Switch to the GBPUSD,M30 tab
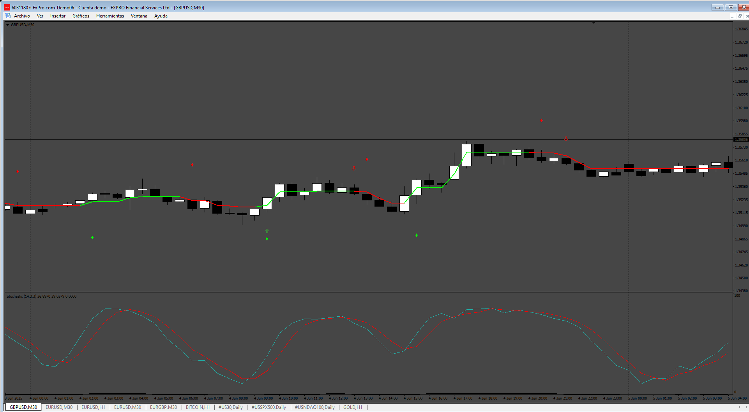 coord(23,407)
